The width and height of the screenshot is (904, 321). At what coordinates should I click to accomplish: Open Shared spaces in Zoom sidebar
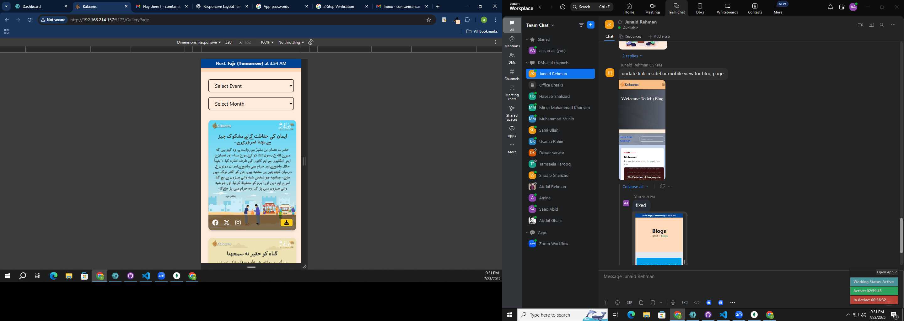pyautogui.click(x=512, y=113)
